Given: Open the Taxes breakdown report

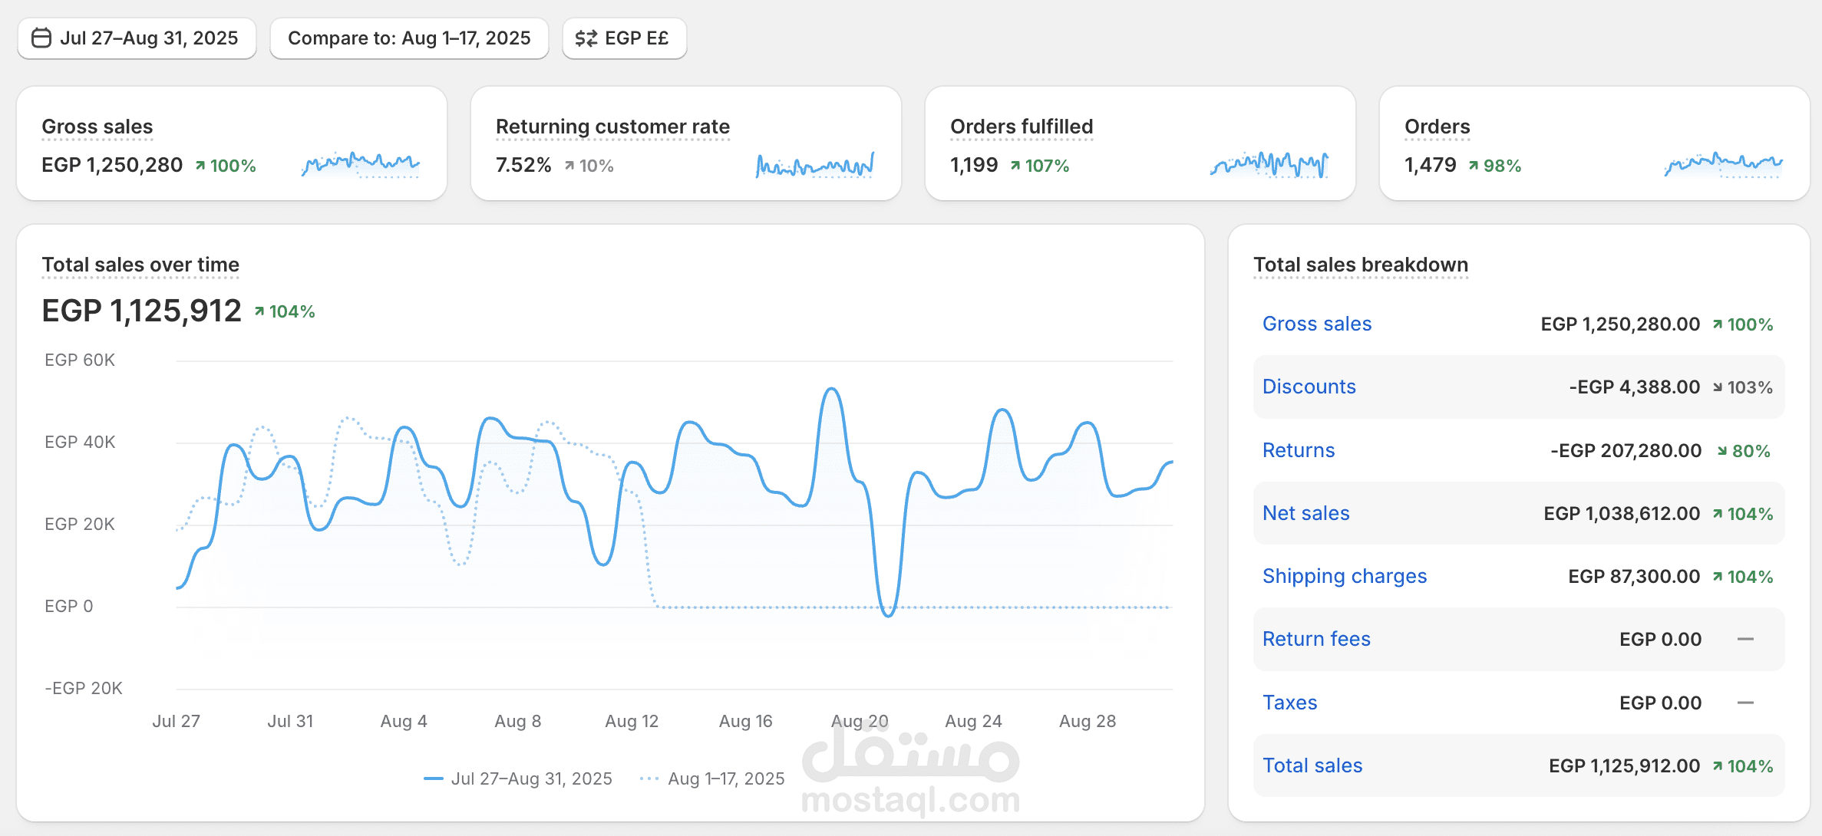Looking at the screenshot, I should click(x=1289, y=702).
